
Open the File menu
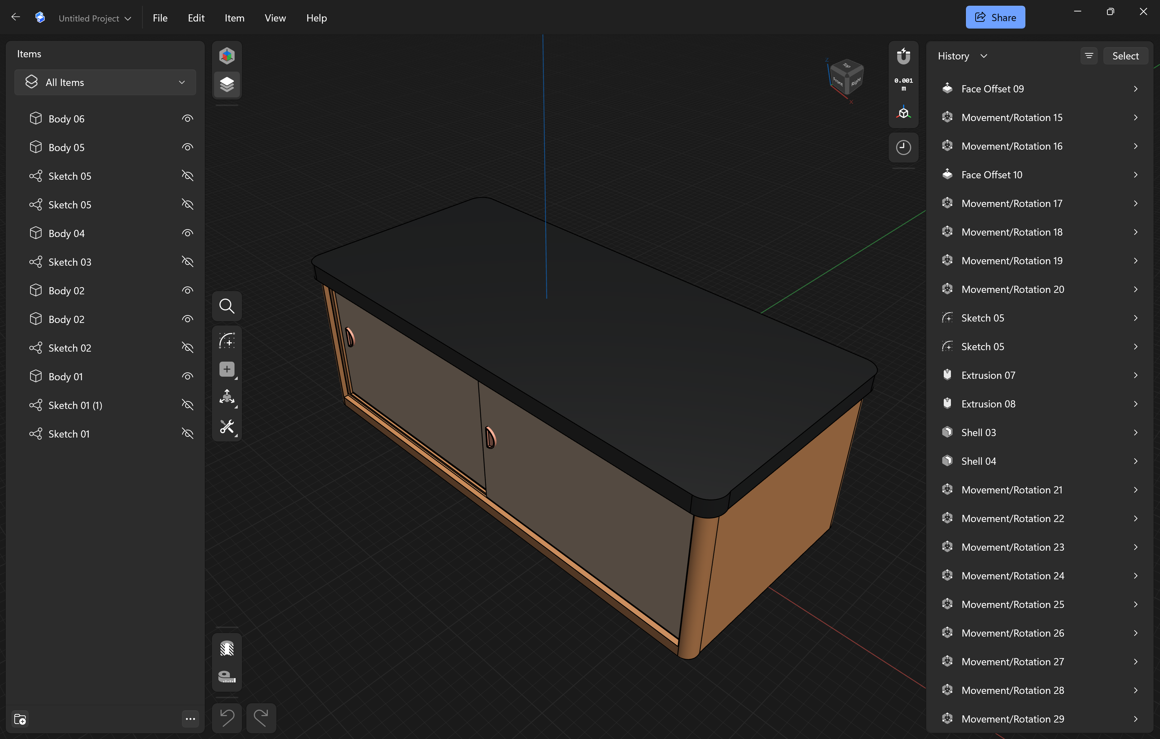tap(160, 18)
